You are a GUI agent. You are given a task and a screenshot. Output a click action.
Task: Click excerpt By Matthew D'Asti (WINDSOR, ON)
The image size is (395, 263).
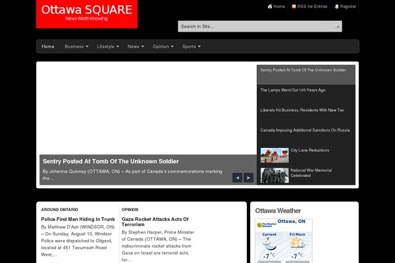tap(78, 241)
